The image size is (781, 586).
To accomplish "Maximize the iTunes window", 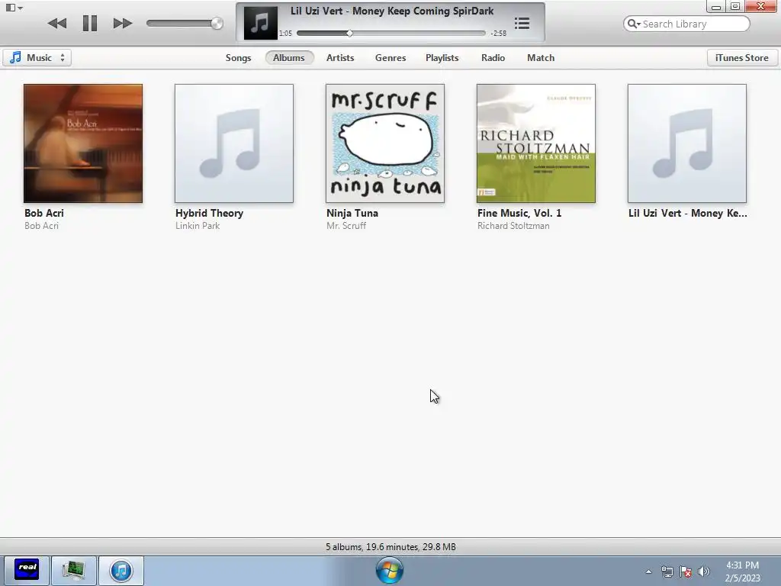I will (735, 6).
